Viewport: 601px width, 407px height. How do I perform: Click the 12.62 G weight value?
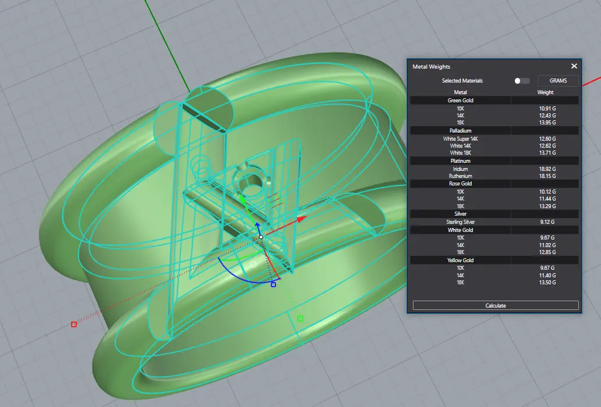pos(547,146)
